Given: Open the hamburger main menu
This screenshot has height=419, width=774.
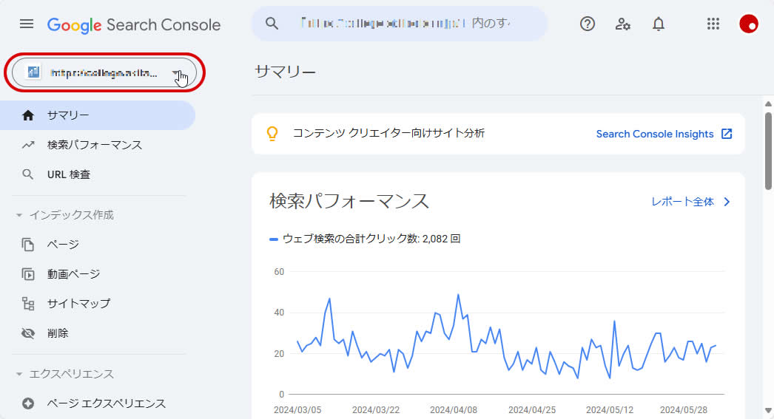Looking at the screenshot, I should tap(27, 24).
